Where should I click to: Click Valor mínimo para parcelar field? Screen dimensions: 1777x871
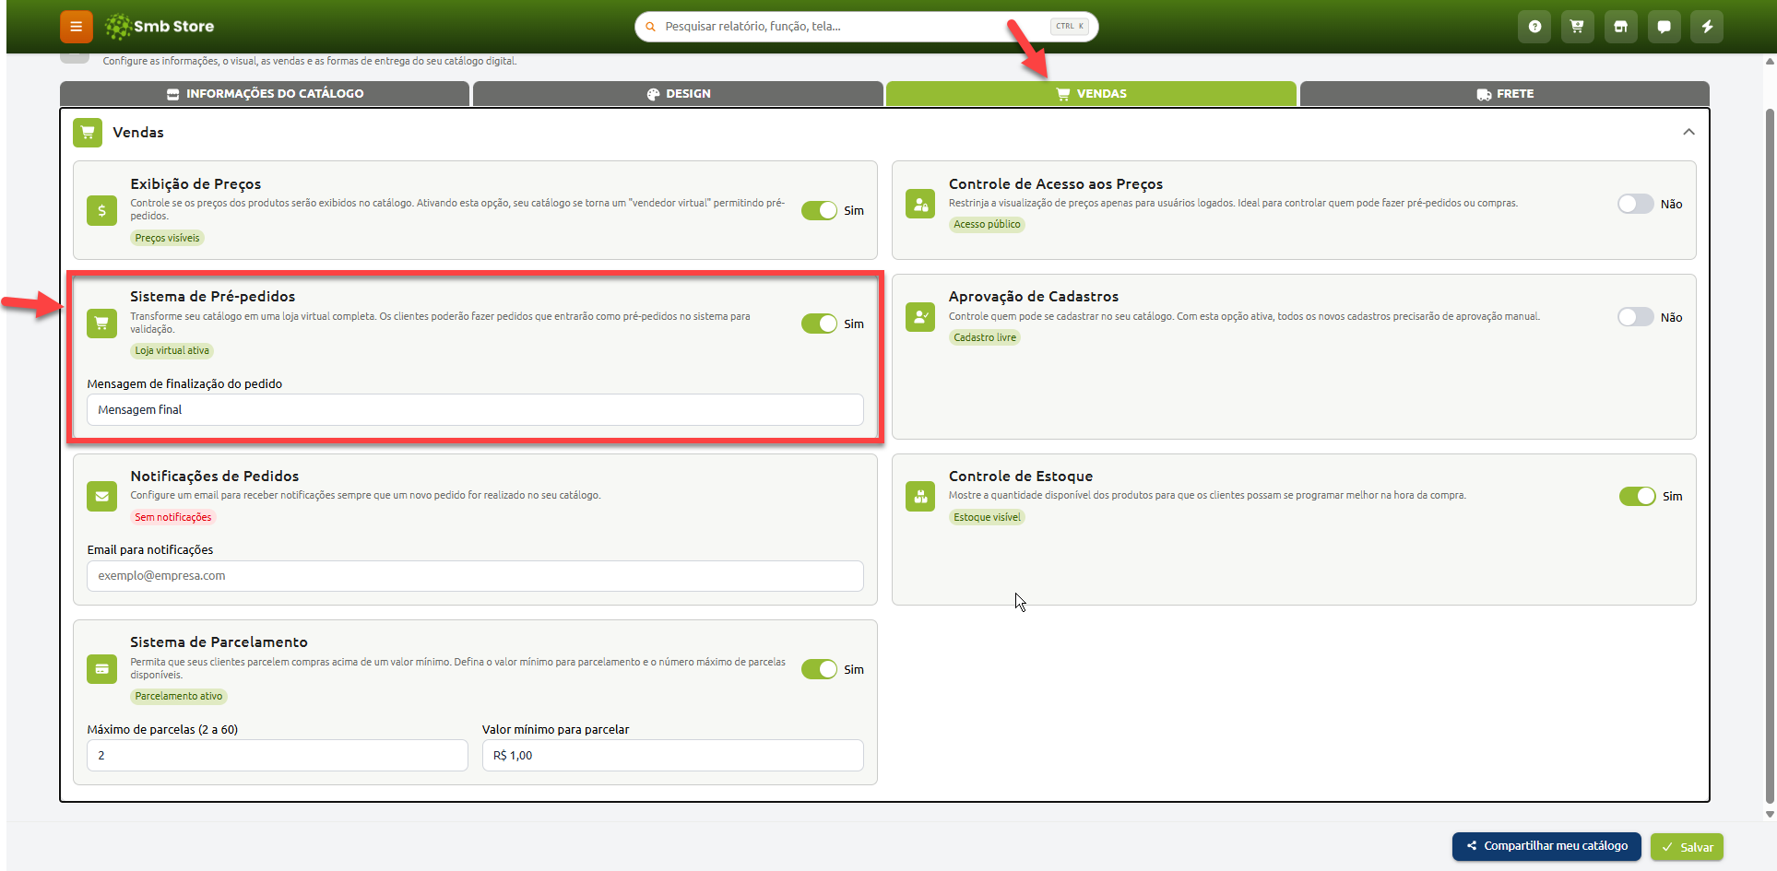tap(672, 756)
